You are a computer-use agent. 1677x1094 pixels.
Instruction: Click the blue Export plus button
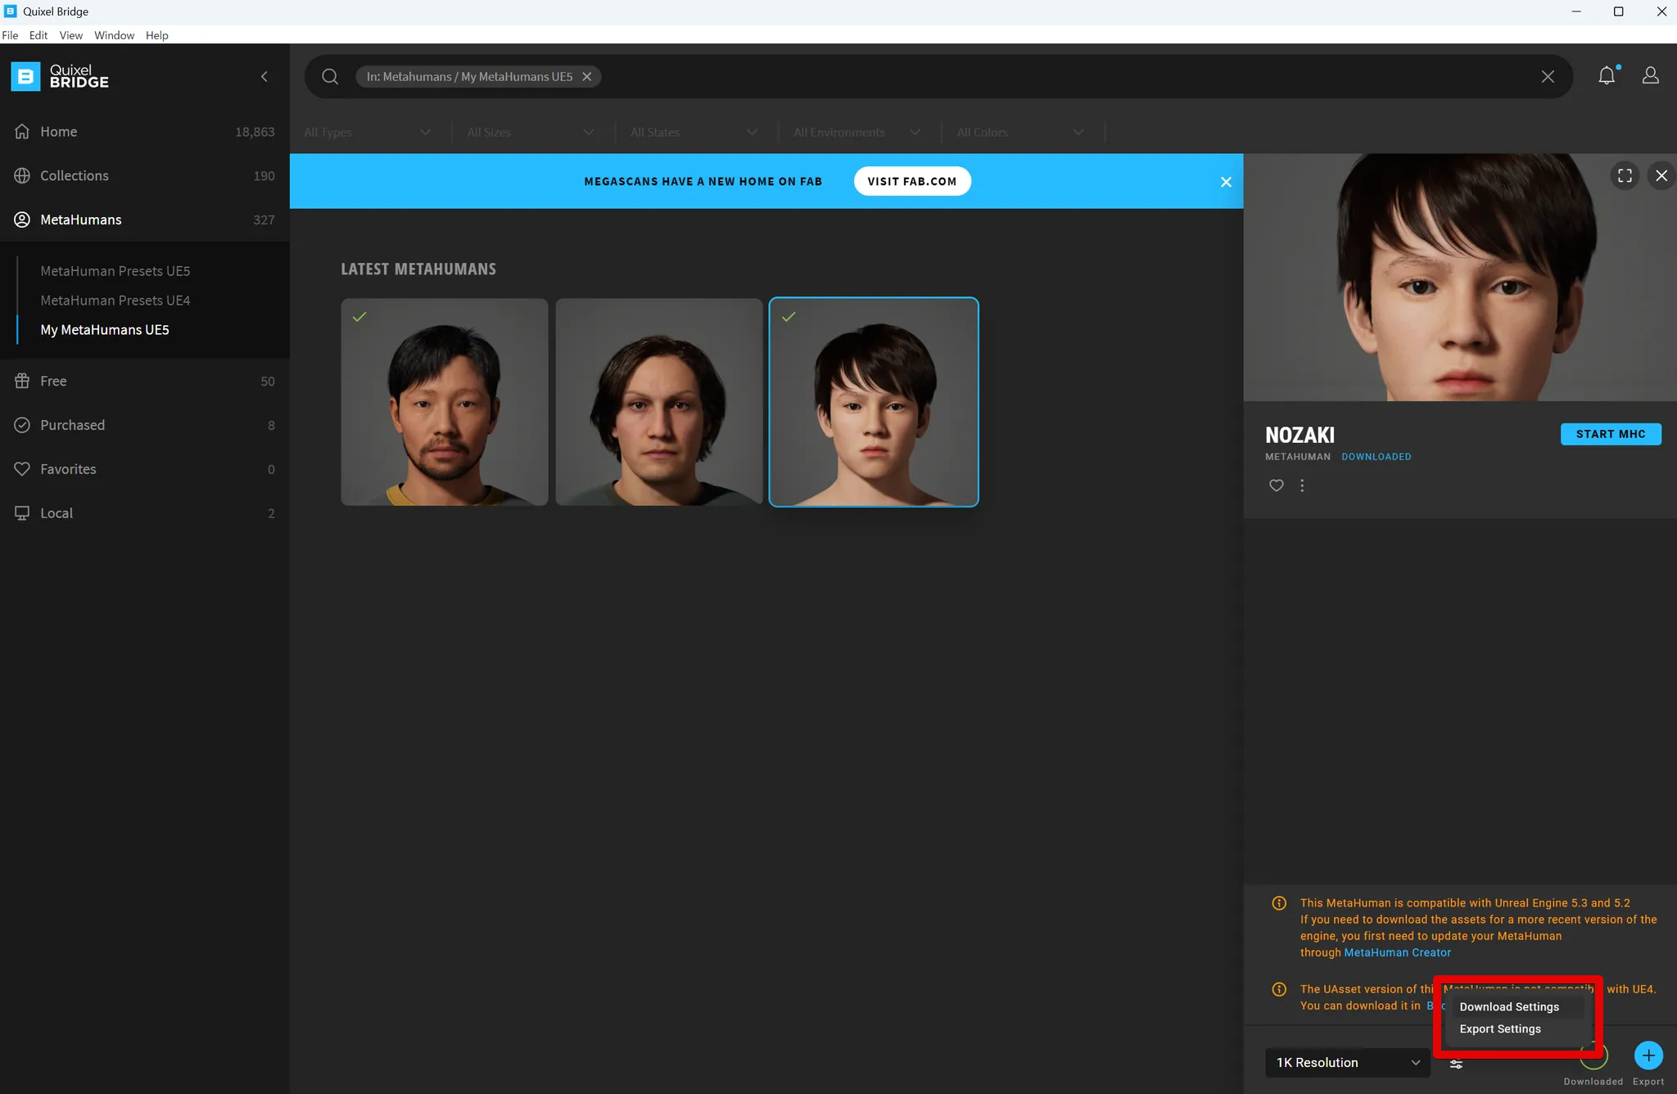1648,1056
